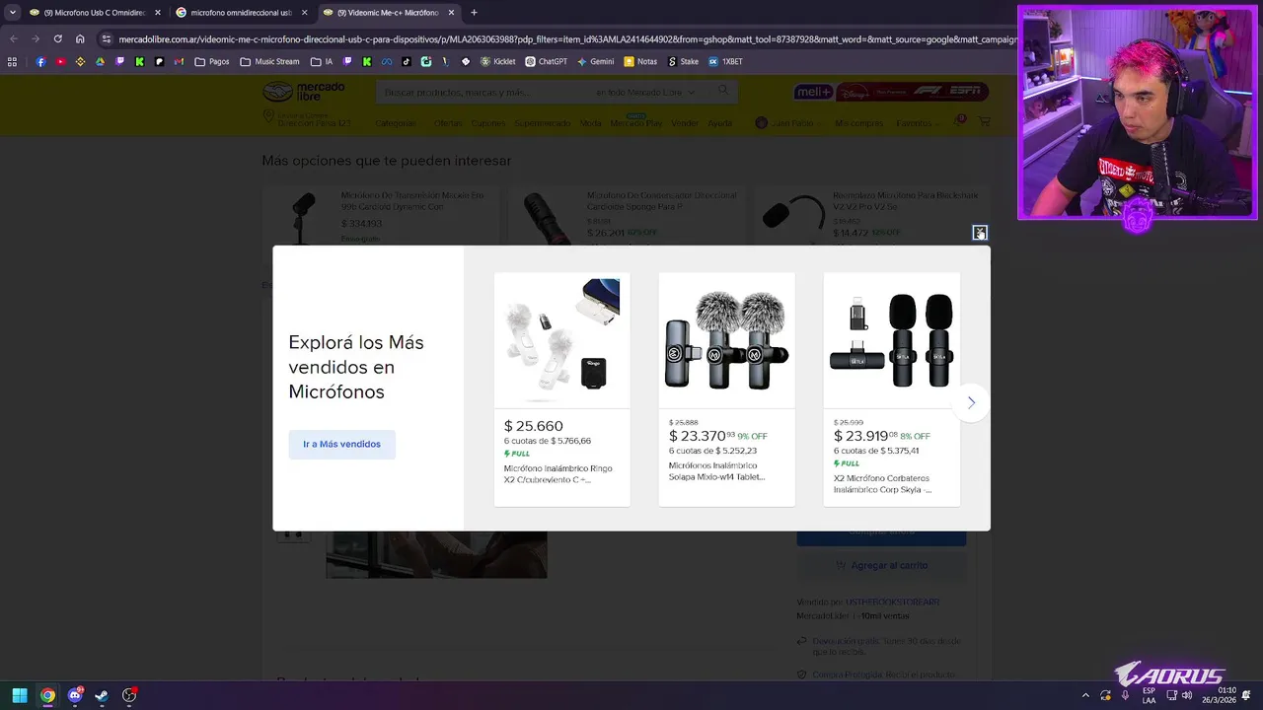Open the Facebook bookmark
Viewport: 1263px width, 710px height.
point(40,61)
